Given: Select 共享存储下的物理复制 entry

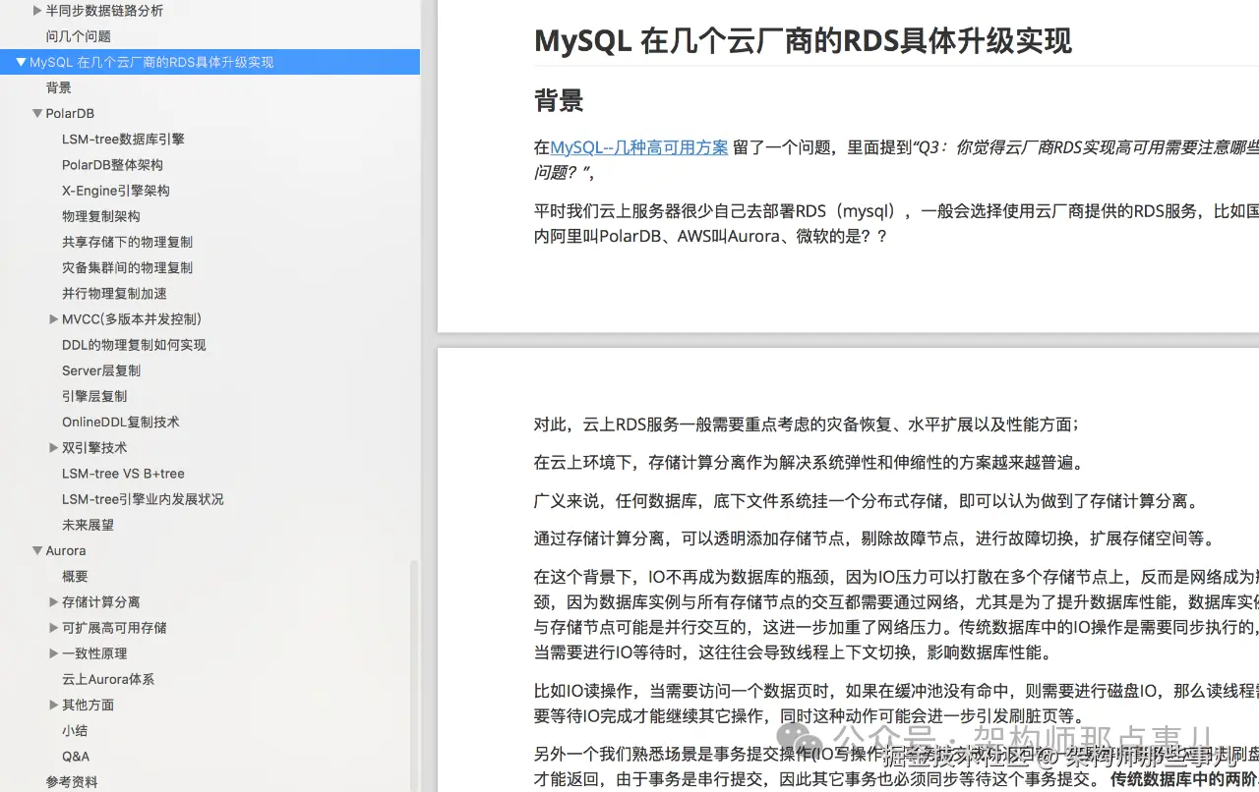Looking at the screenshot, I should tap(127, 242).
